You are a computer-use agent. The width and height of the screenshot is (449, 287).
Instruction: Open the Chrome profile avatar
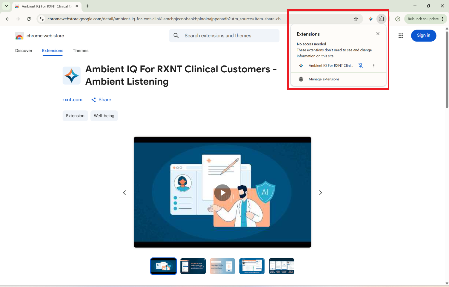tap(398, 19)
